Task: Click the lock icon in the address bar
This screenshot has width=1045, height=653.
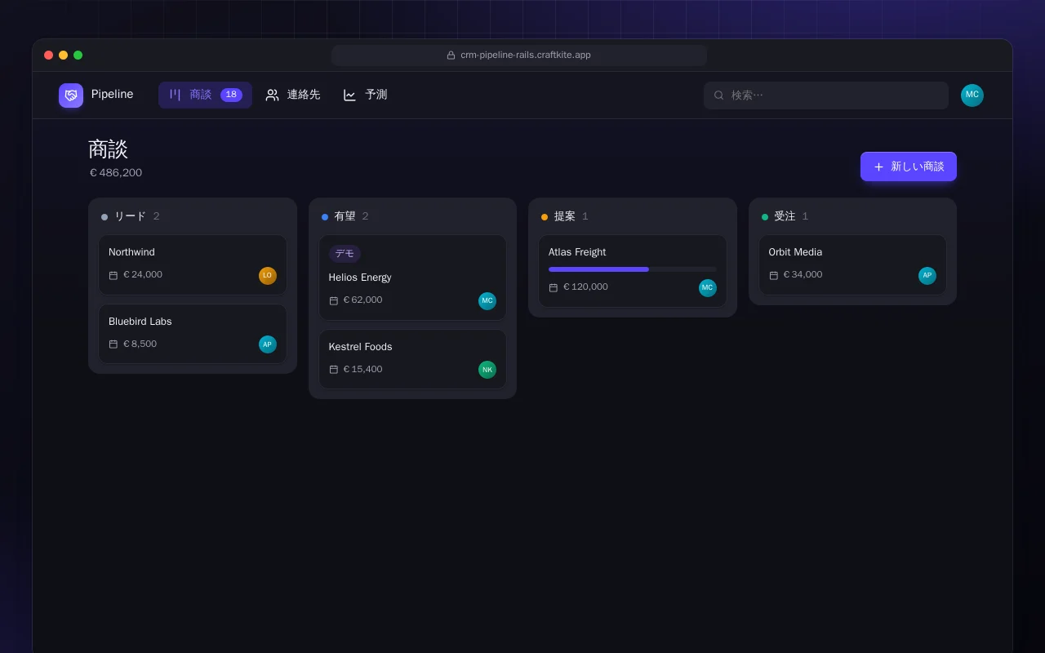Action: coord(451,56)
